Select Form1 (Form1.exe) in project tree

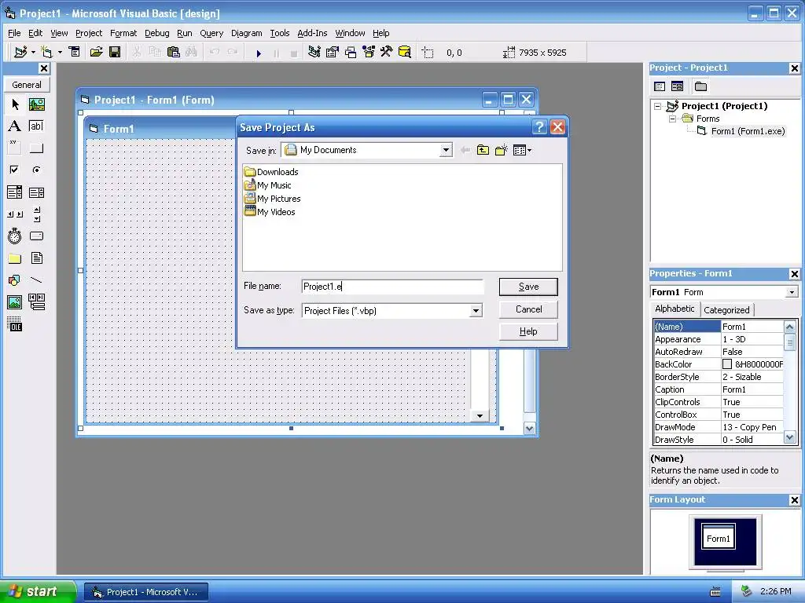coord(748,131)
